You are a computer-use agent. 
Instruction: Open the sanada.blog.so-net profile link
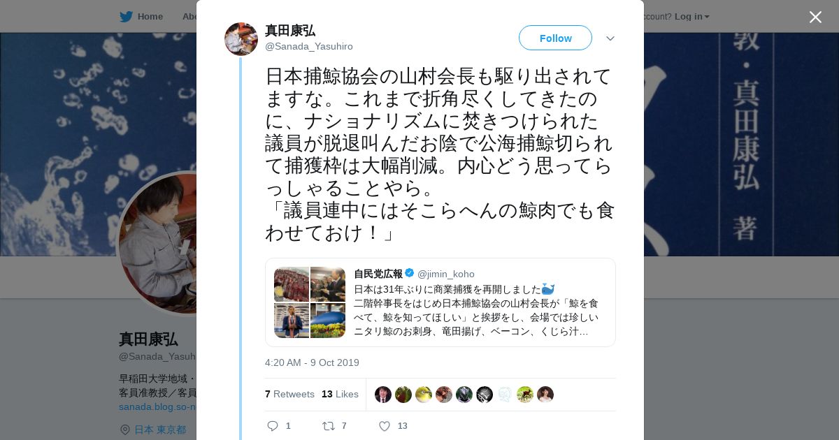(x=158, y=406)
